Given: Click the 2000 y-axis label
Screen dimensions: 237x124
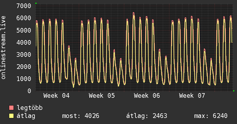Looking at the screenshot, I should click(24, 67).
